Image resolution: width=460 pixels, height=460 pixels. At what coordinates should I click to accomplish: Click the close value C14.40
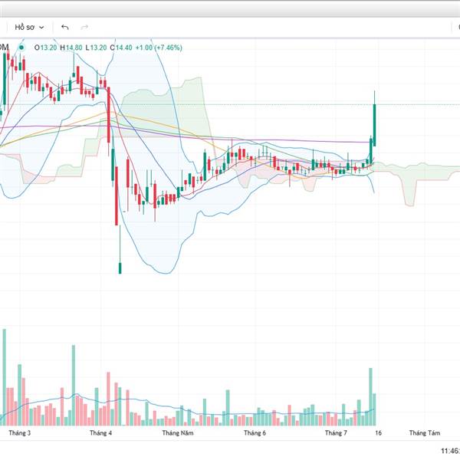[121, 48]
